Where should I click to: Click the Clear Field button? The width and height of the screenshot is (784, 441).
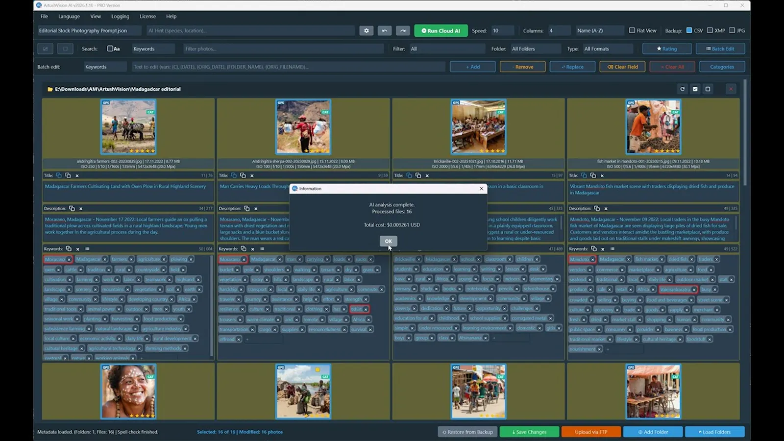pos(623,67)
